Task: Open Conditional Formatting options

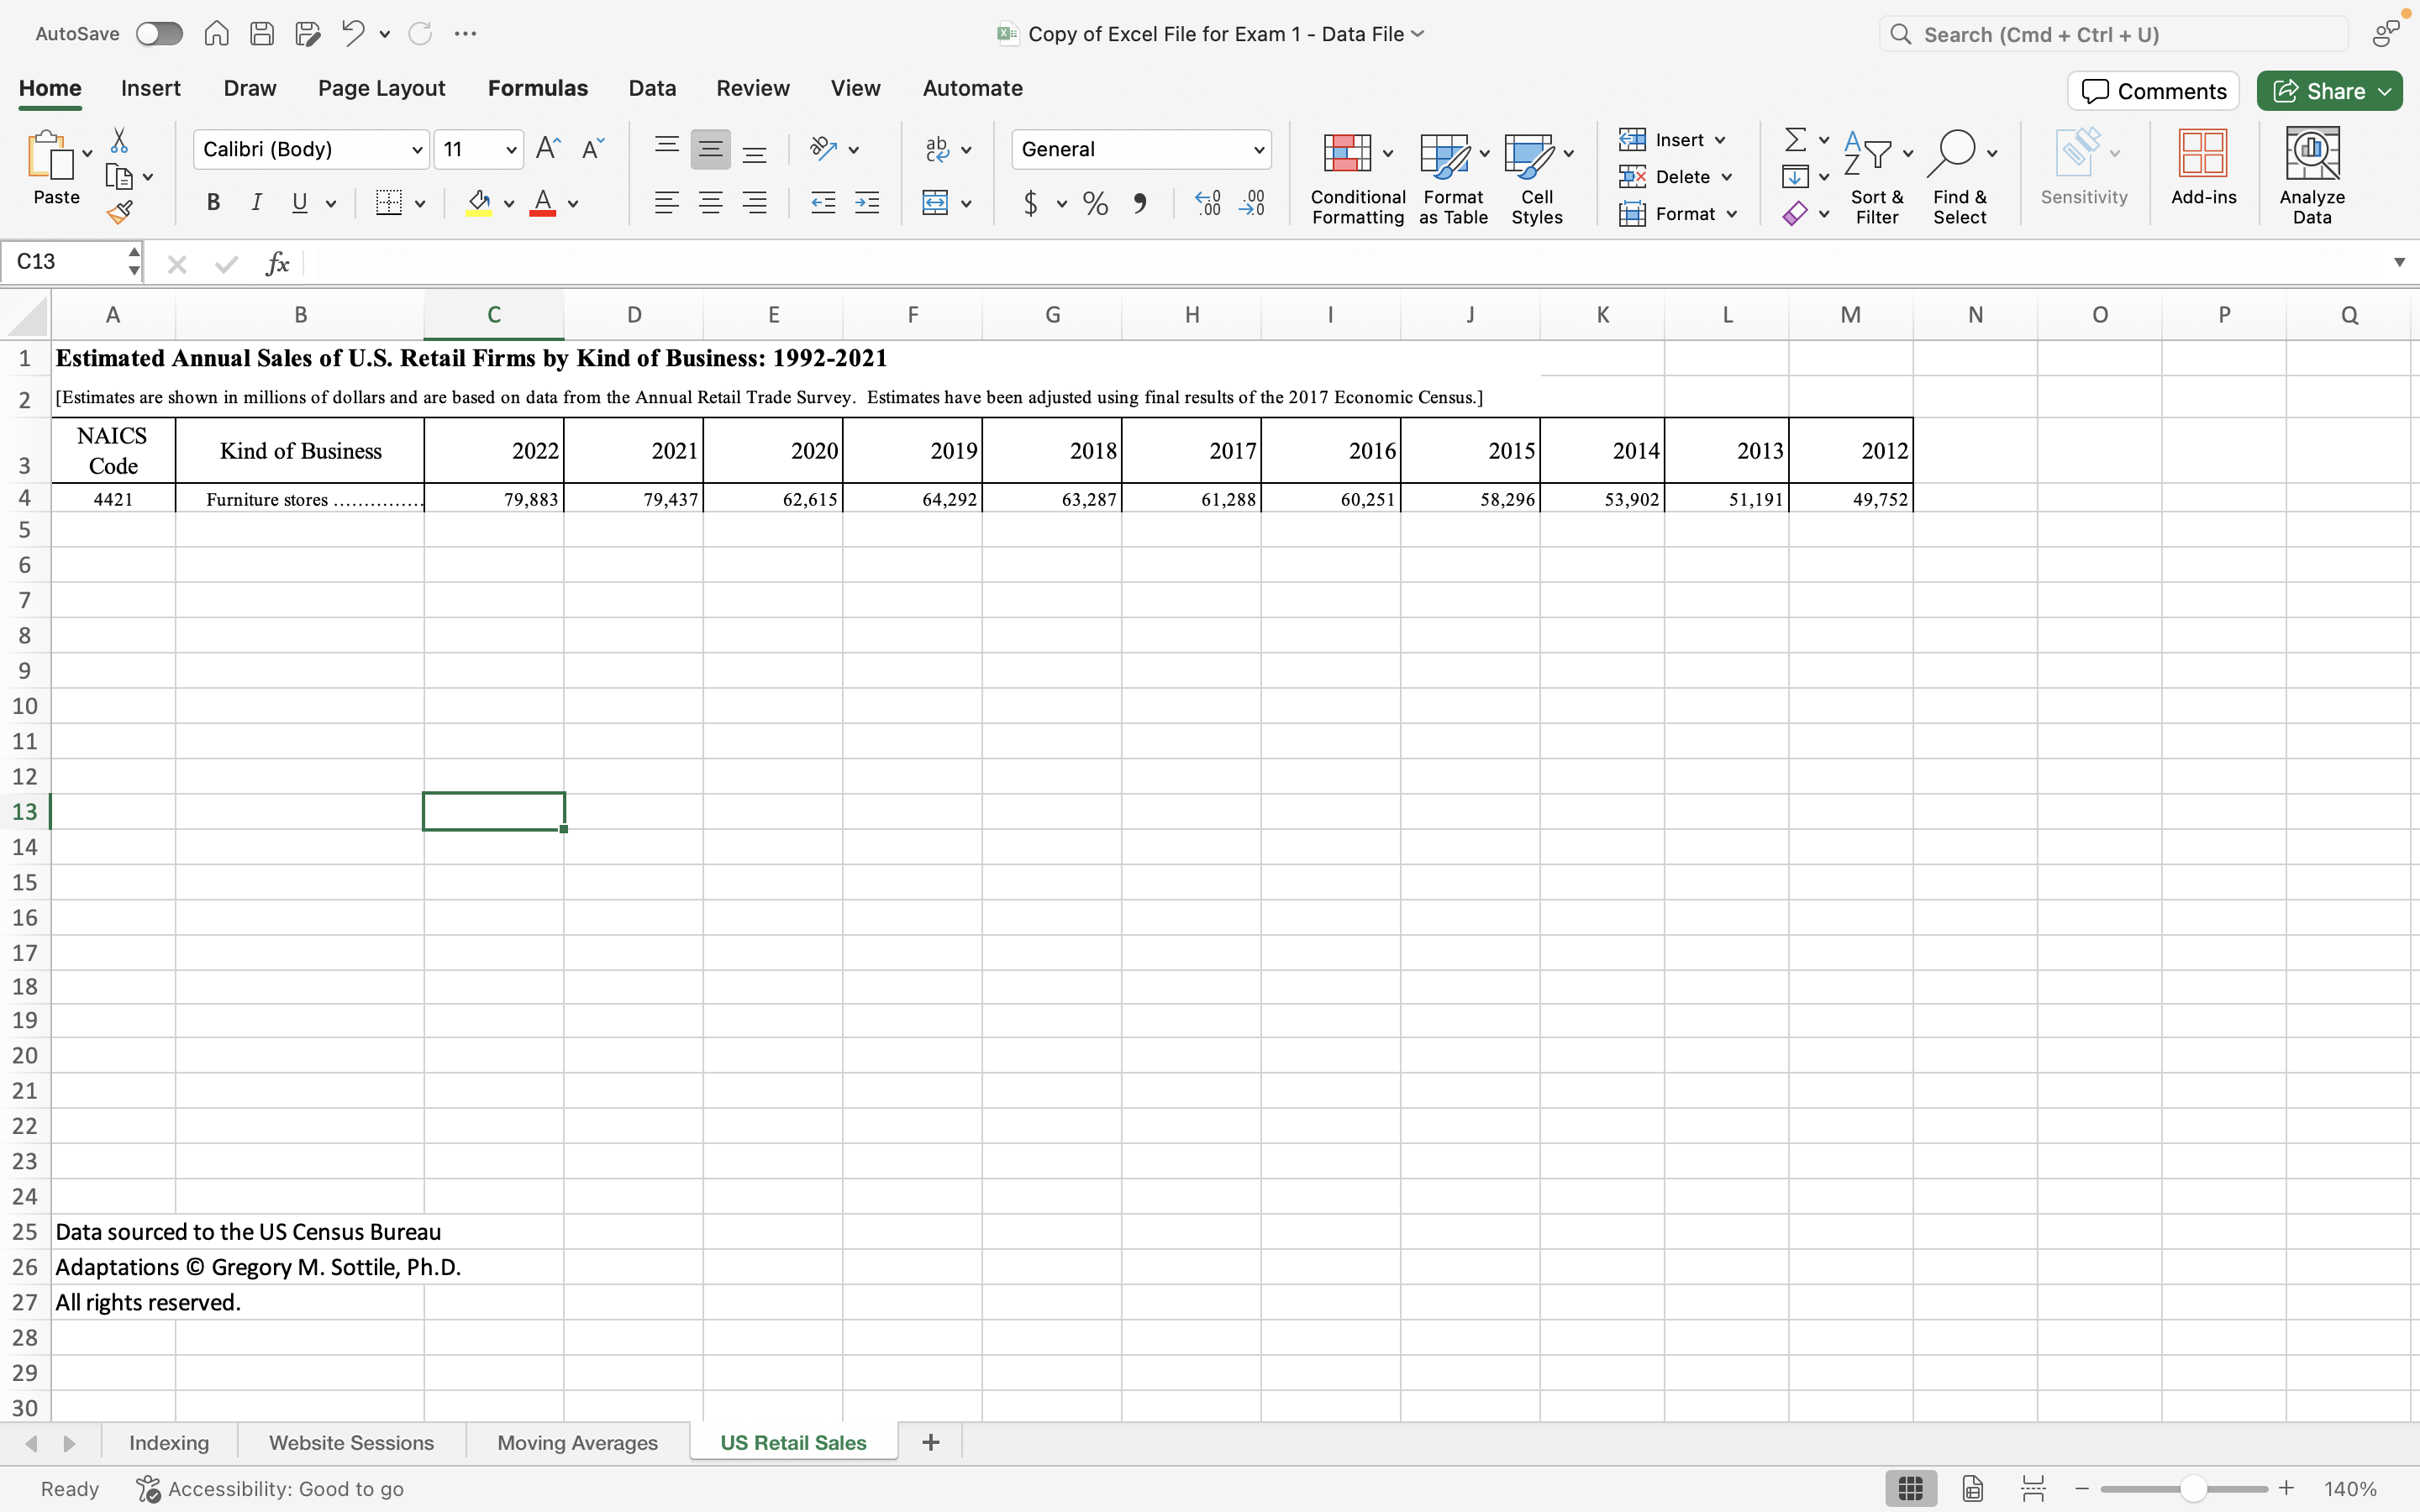Action: [x=1356, y=176]
